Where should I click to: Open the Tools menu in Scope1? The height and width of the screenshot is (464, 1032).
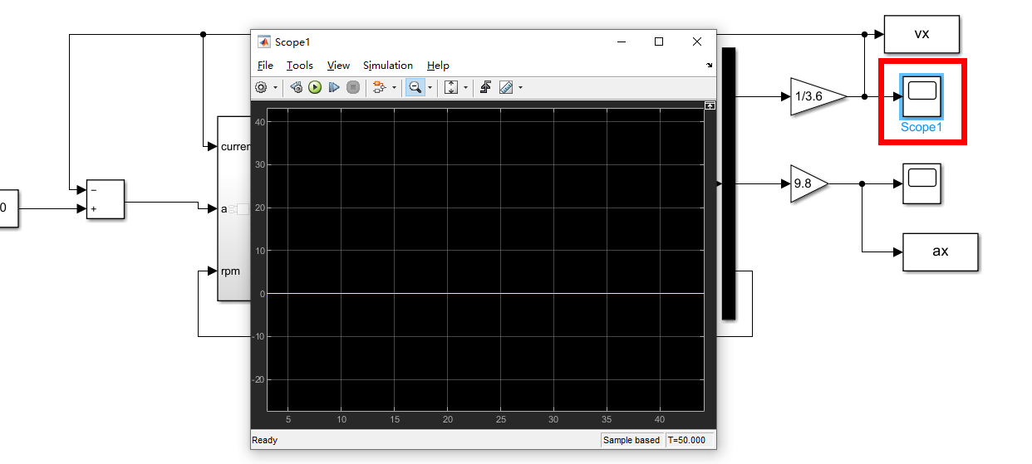coord(300,66)
